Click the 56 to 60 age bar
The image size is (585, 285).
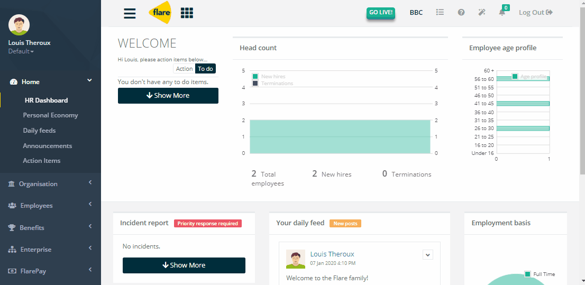point(523,79)
